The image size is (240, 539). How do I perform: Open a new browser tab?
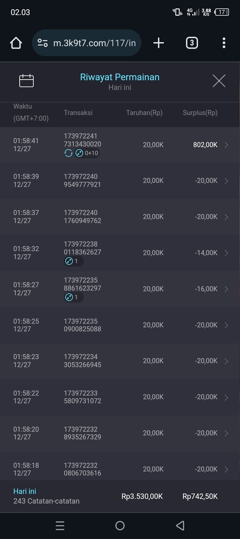159,43
